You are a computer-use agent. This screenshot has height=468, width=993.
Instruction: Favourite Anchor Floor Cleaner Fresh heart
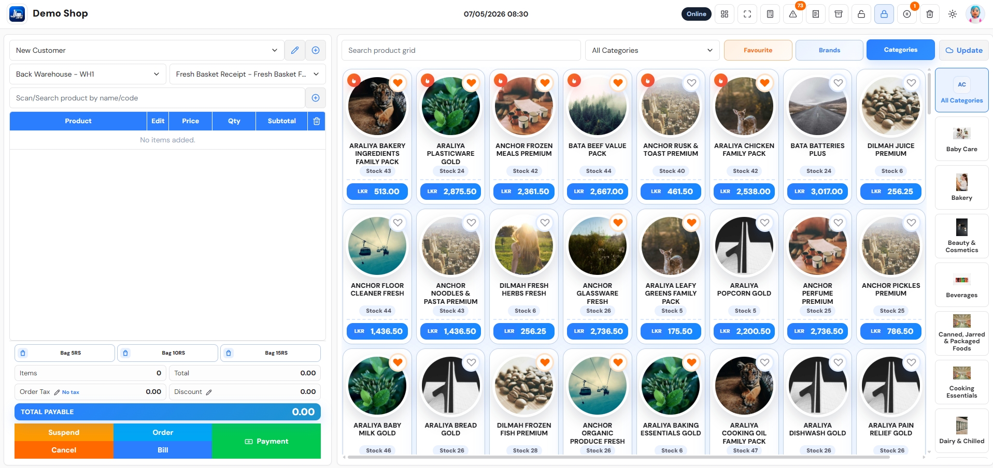coord(398,223)
